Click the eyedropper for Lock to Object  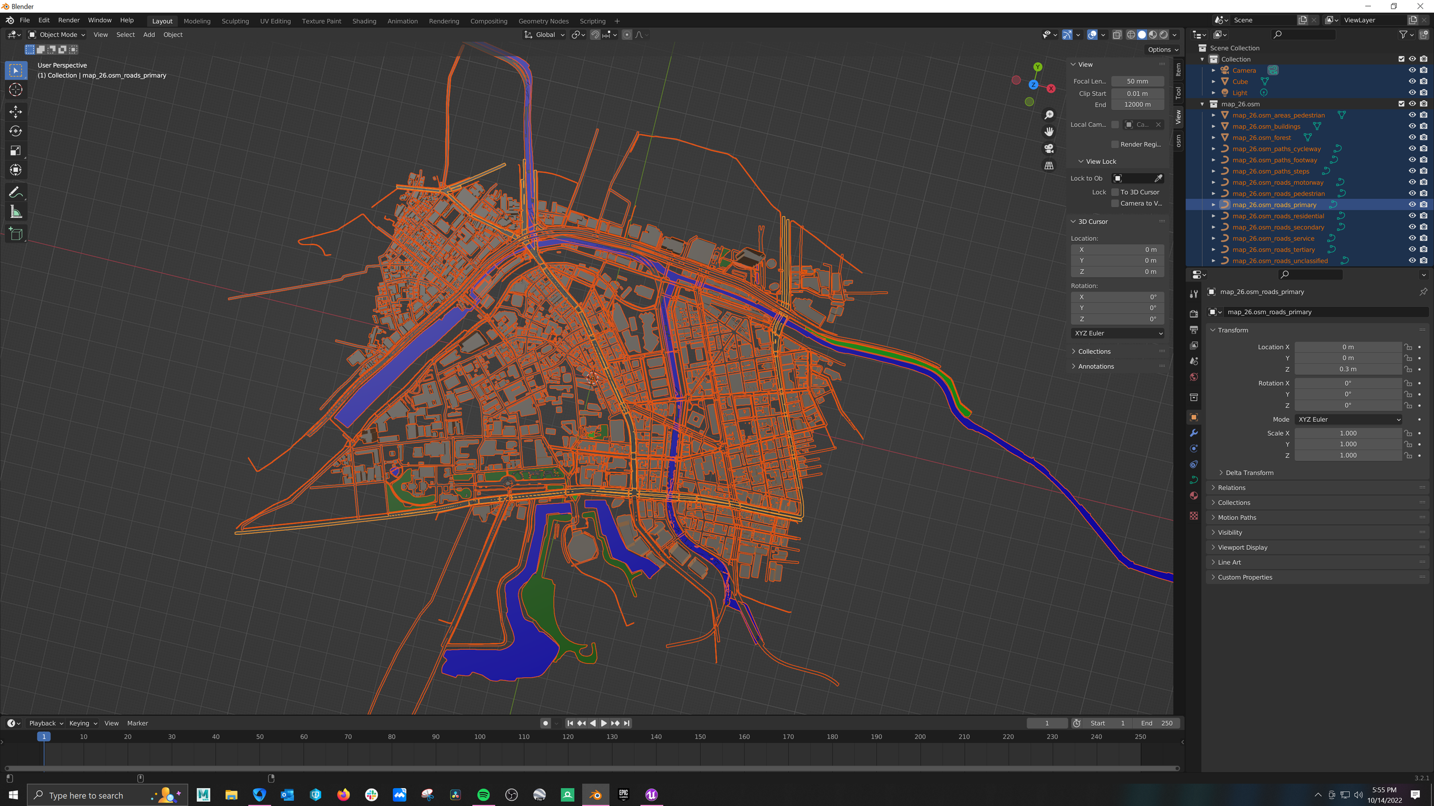click(x=1158, y=178)
